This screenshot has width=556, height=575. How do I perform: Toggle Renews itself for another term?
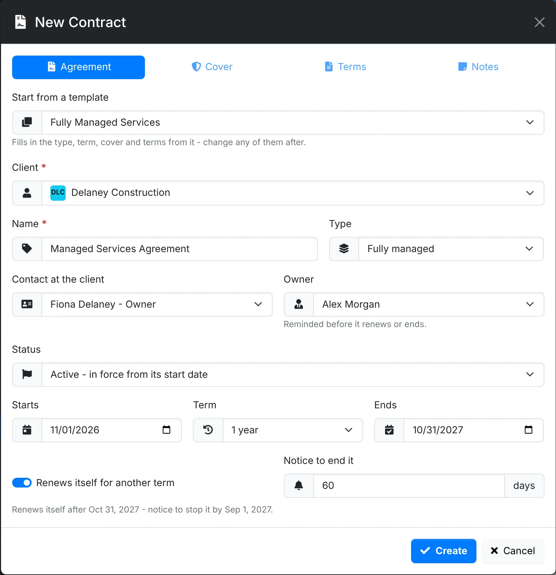coord(22,483)
